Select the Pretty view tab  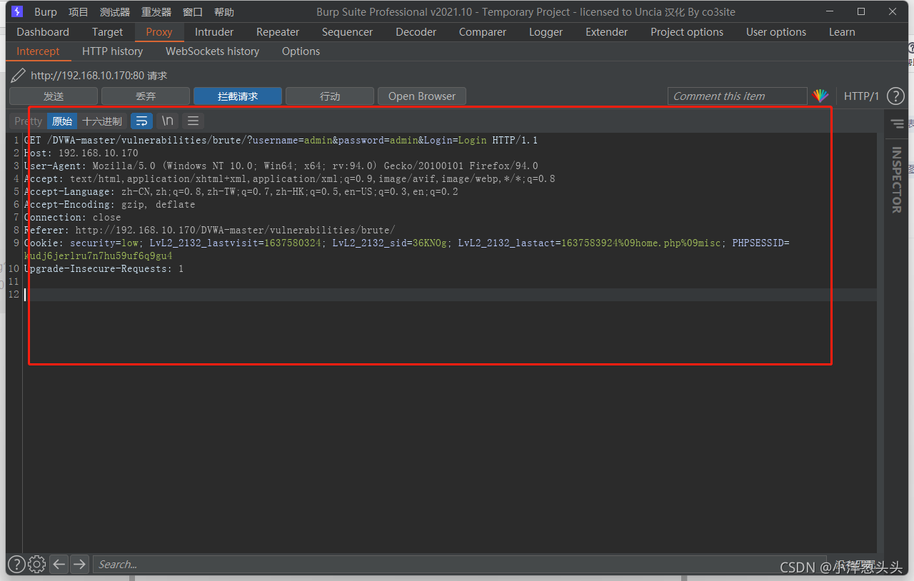pos(29,121)
